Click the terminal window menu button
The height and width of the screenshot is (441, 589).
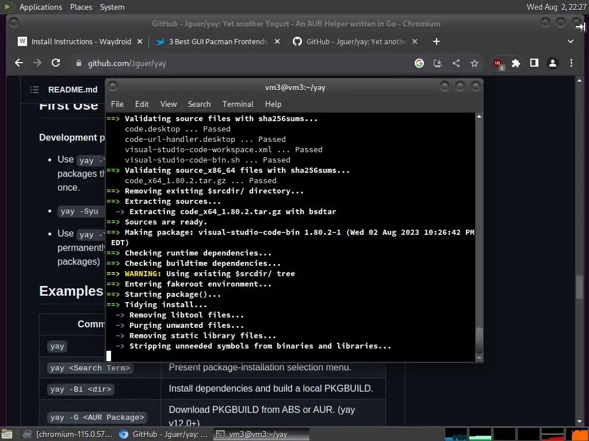(x=113, y=86)
